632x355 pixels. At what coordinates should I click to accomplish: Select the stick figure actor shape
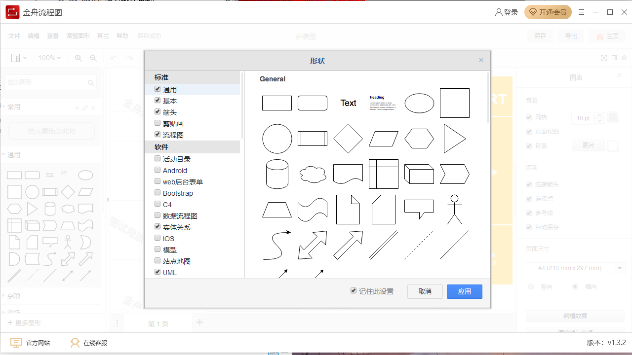tap(455, 210)
